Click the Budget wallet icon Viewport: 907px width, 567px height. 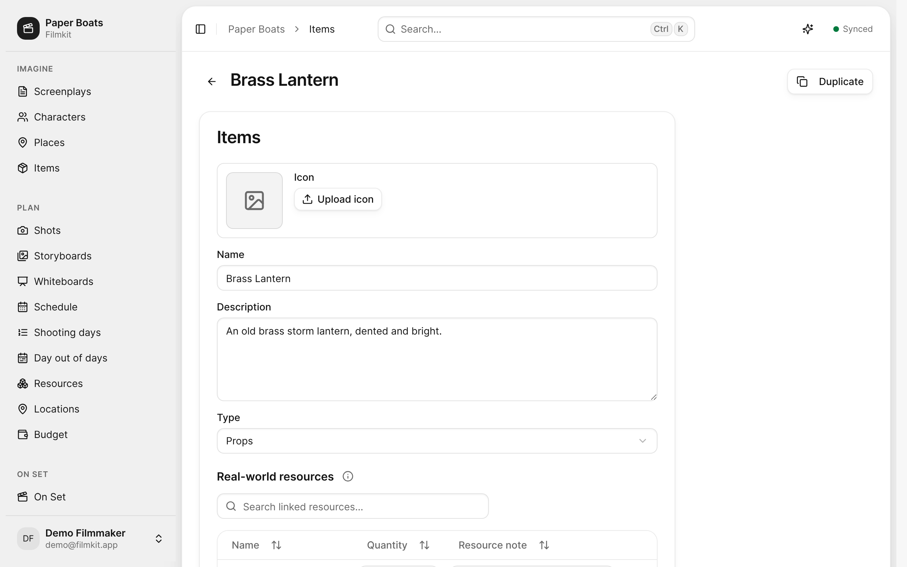point(22,434)
